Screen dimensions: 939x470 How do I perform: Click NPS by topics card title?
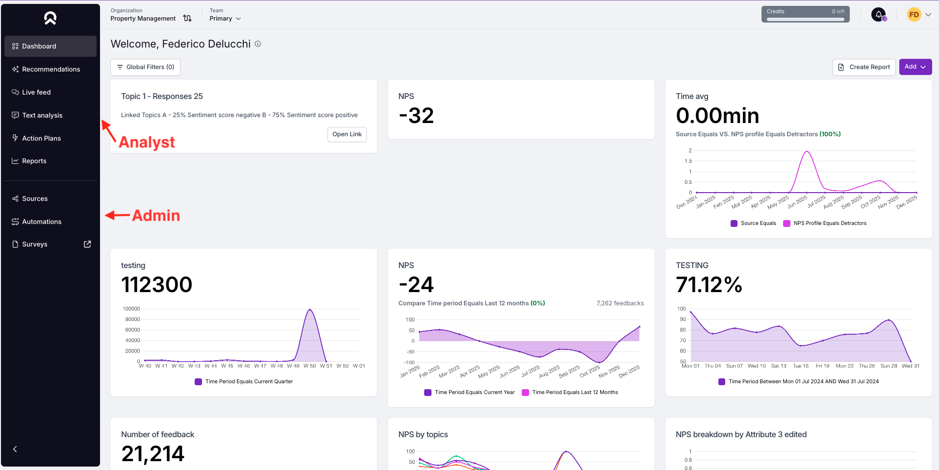(x=423, y=435)
